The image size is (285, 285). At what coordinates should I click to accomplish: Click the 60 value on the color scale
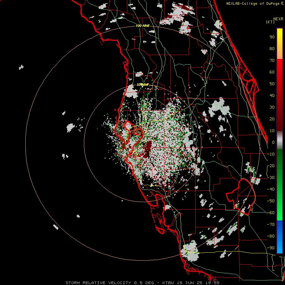(x=272, y=72)
